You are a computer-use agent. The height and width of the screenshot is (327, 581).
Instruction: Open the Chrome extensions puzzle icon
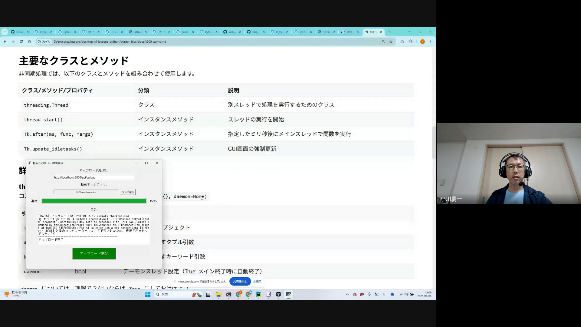pyautogui.click(x=410, y=42)
